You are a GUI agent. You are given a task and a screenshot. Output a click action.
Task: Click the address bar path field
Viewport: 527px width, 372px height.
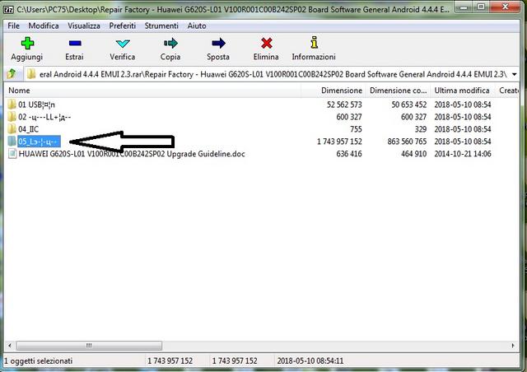tap(273, 74)
